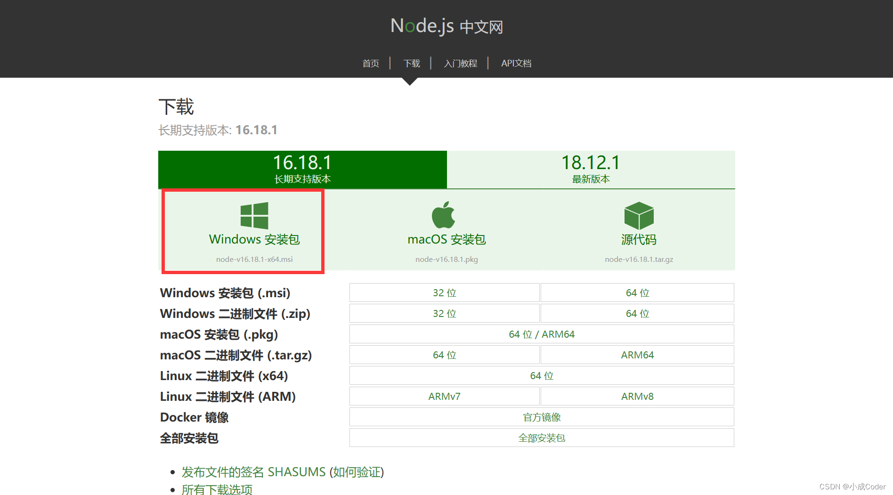
Task: Click the Windows logo icon
Action: (254, 216)
